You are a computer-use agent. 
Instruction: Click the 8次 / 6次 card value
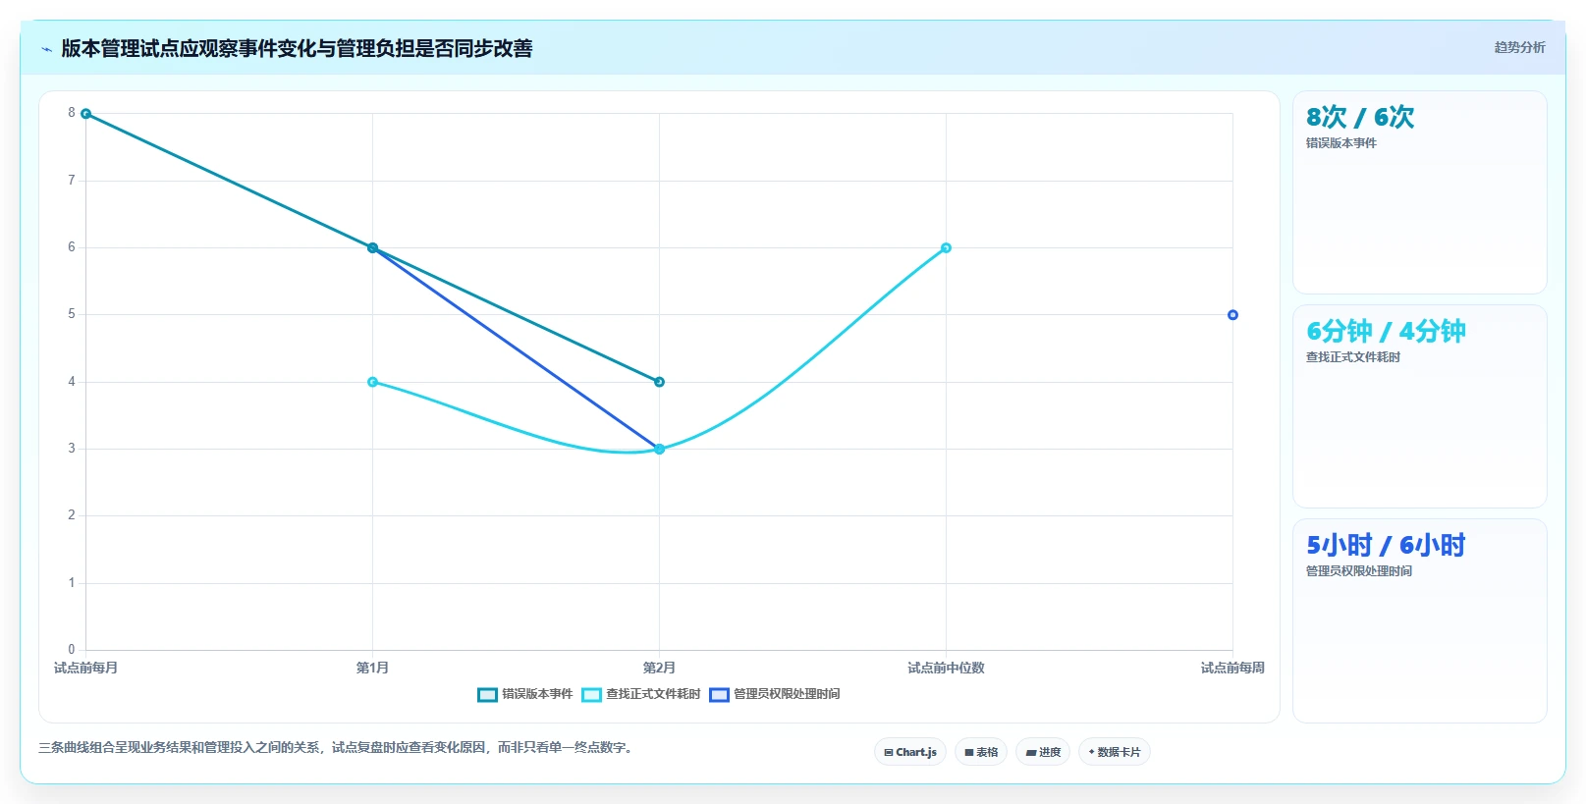click(1360, 117)
